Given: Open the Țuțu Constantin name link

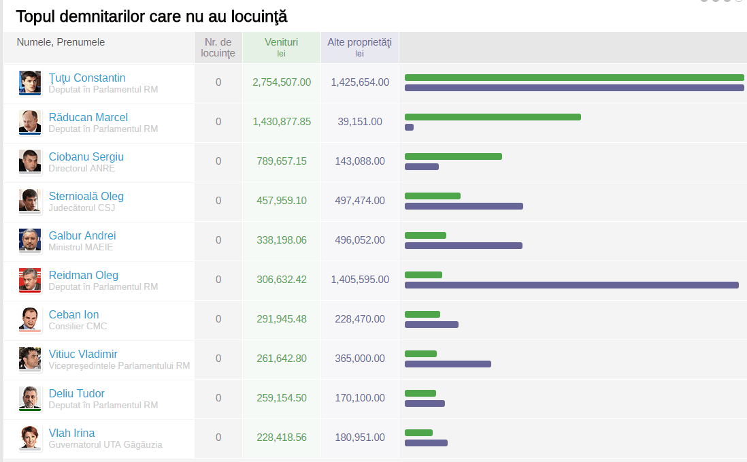Looking at the screenshot, I should point(87,78).
